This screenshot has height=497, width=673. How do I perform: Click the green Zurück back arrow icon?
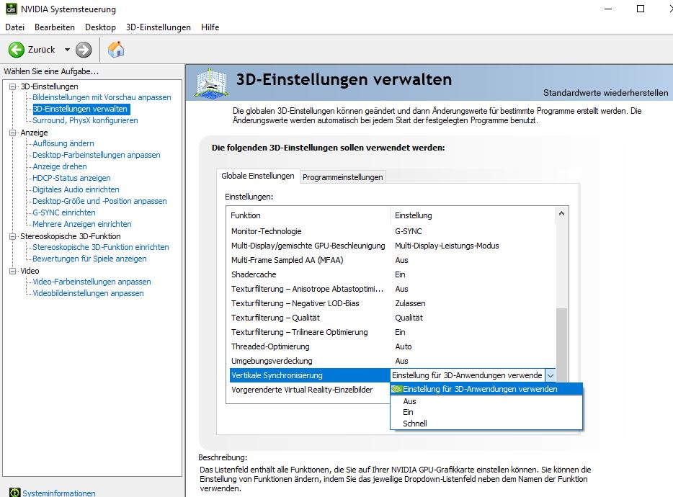(x=17, y=50)
